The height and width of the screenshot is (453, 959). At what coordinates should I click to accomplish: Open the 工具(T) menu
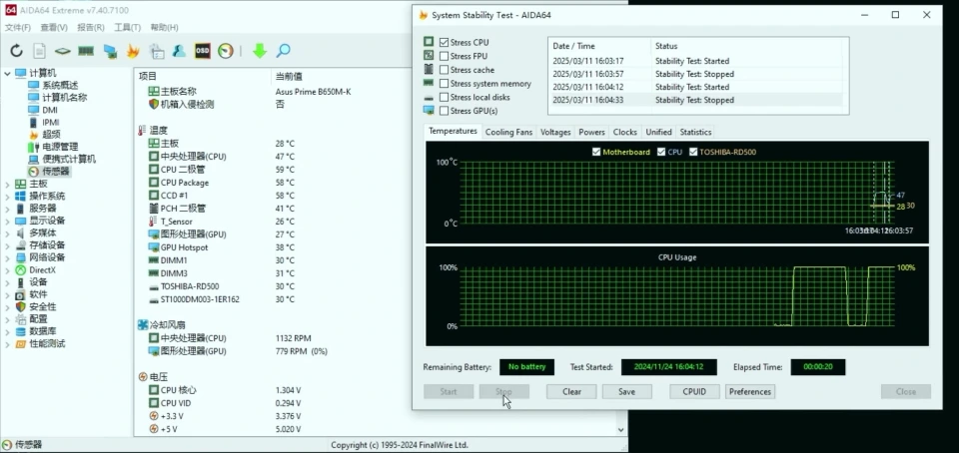tap(127, 27)
